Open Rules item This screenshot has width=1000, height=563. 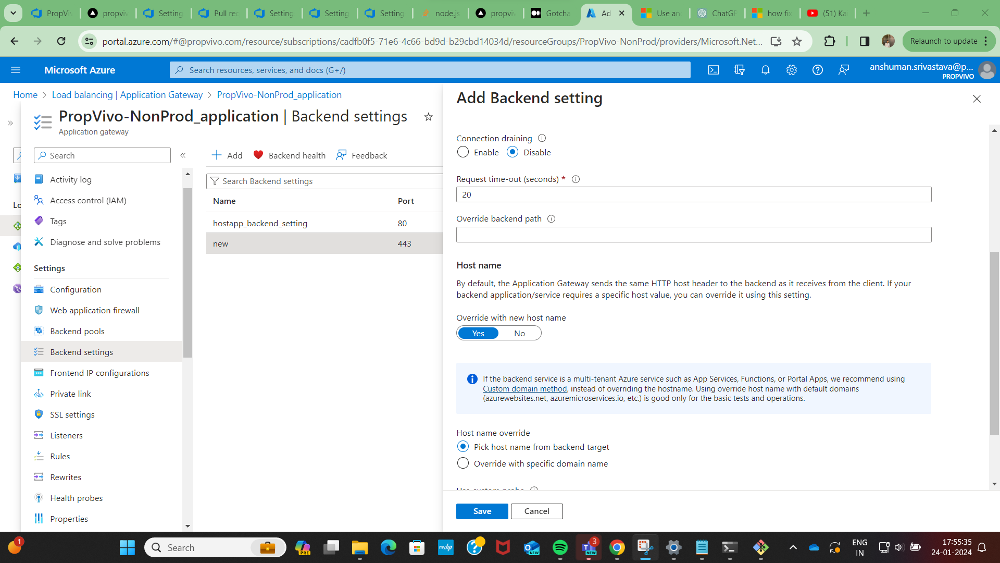[60, 456]
